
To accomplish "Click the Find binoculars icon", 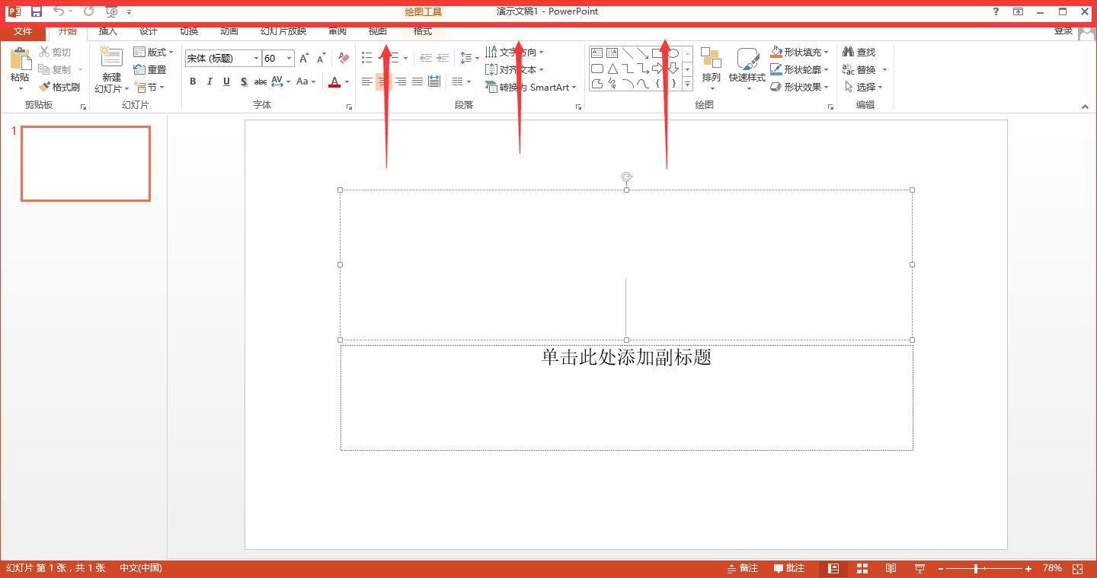I will click(x=849, y=53).
